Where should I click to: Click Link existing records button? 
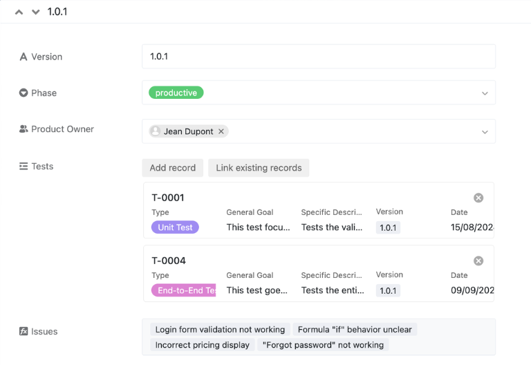259,168
